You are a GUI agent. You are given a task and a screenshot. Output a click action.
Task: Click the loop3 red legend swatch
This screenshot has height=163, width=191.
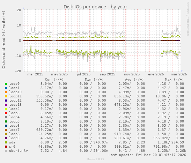pyautogui.click(x=6, y=113)
